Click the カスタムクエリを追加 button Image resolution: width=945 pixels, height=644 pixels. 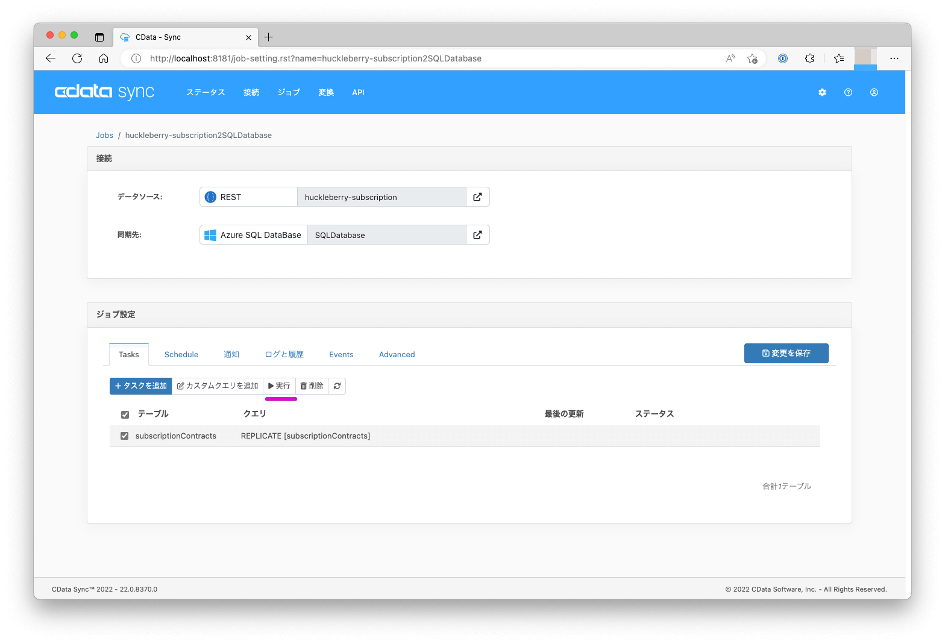218,386
